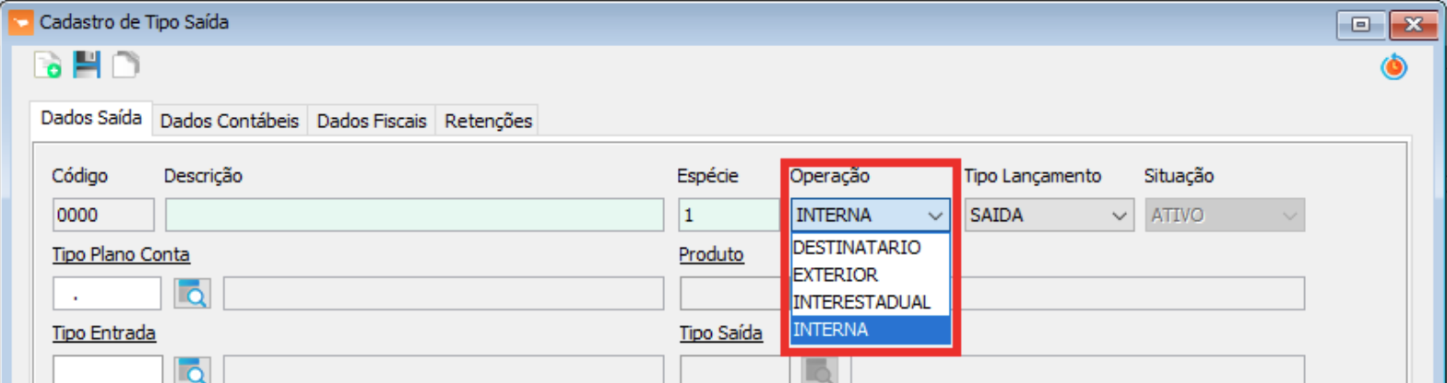
Task: Select EXTERIOR in the Operação list
Action: point(836,275)
